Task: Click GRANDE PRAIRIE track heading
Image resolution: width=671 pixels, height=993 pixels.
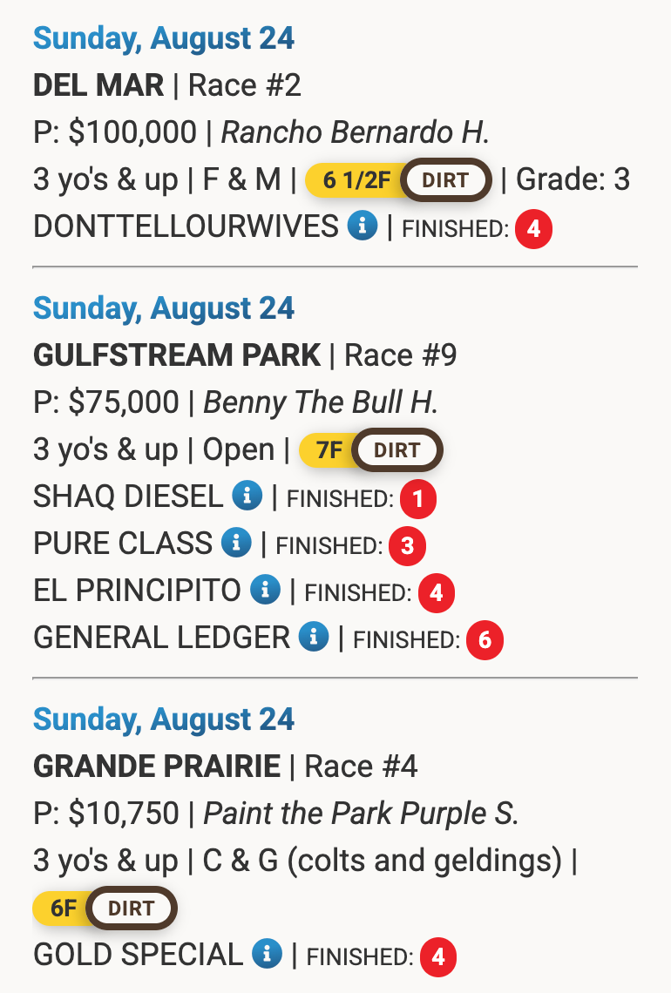Action: click(x=157, y=767)
